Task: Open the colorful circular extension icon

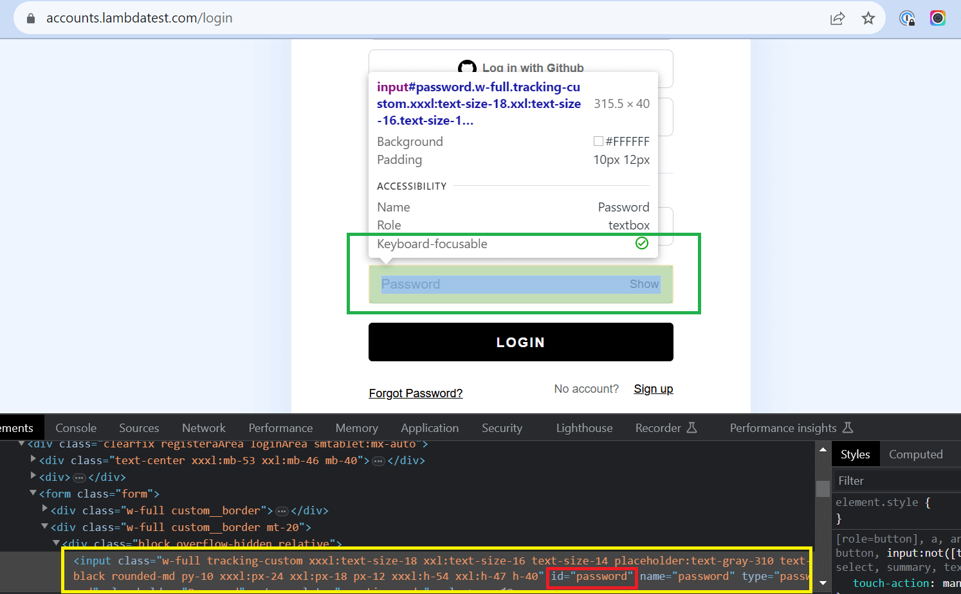Action: pyautogui.click(x=937, y=19)
